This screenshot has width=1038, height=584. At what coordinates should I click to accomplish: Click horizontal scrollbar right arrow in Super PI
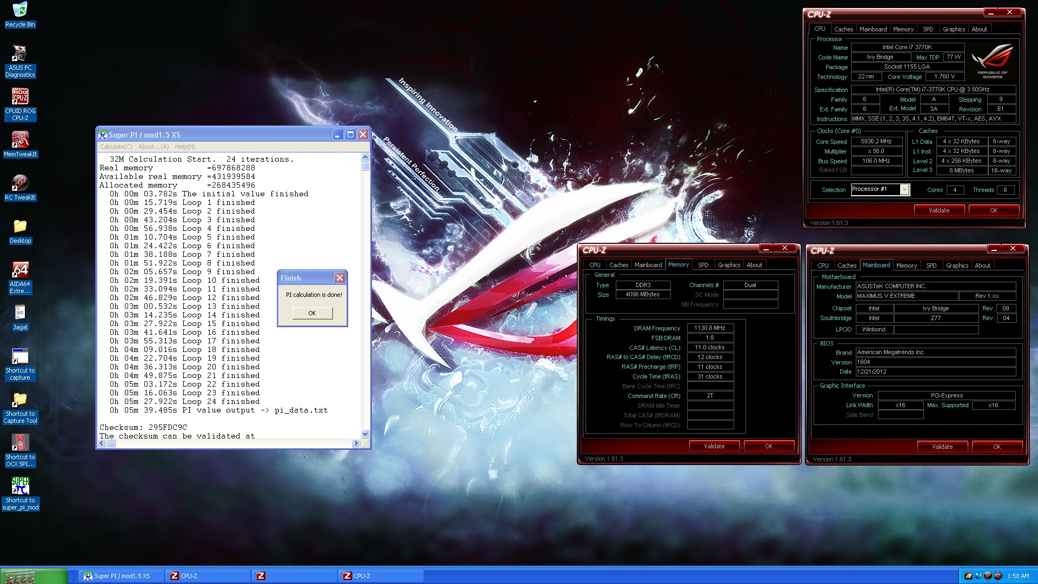click(x=356, y=443)
